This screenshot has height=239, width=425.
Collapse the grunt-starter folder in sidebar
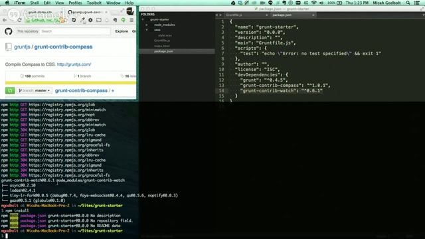coord(143,19)
